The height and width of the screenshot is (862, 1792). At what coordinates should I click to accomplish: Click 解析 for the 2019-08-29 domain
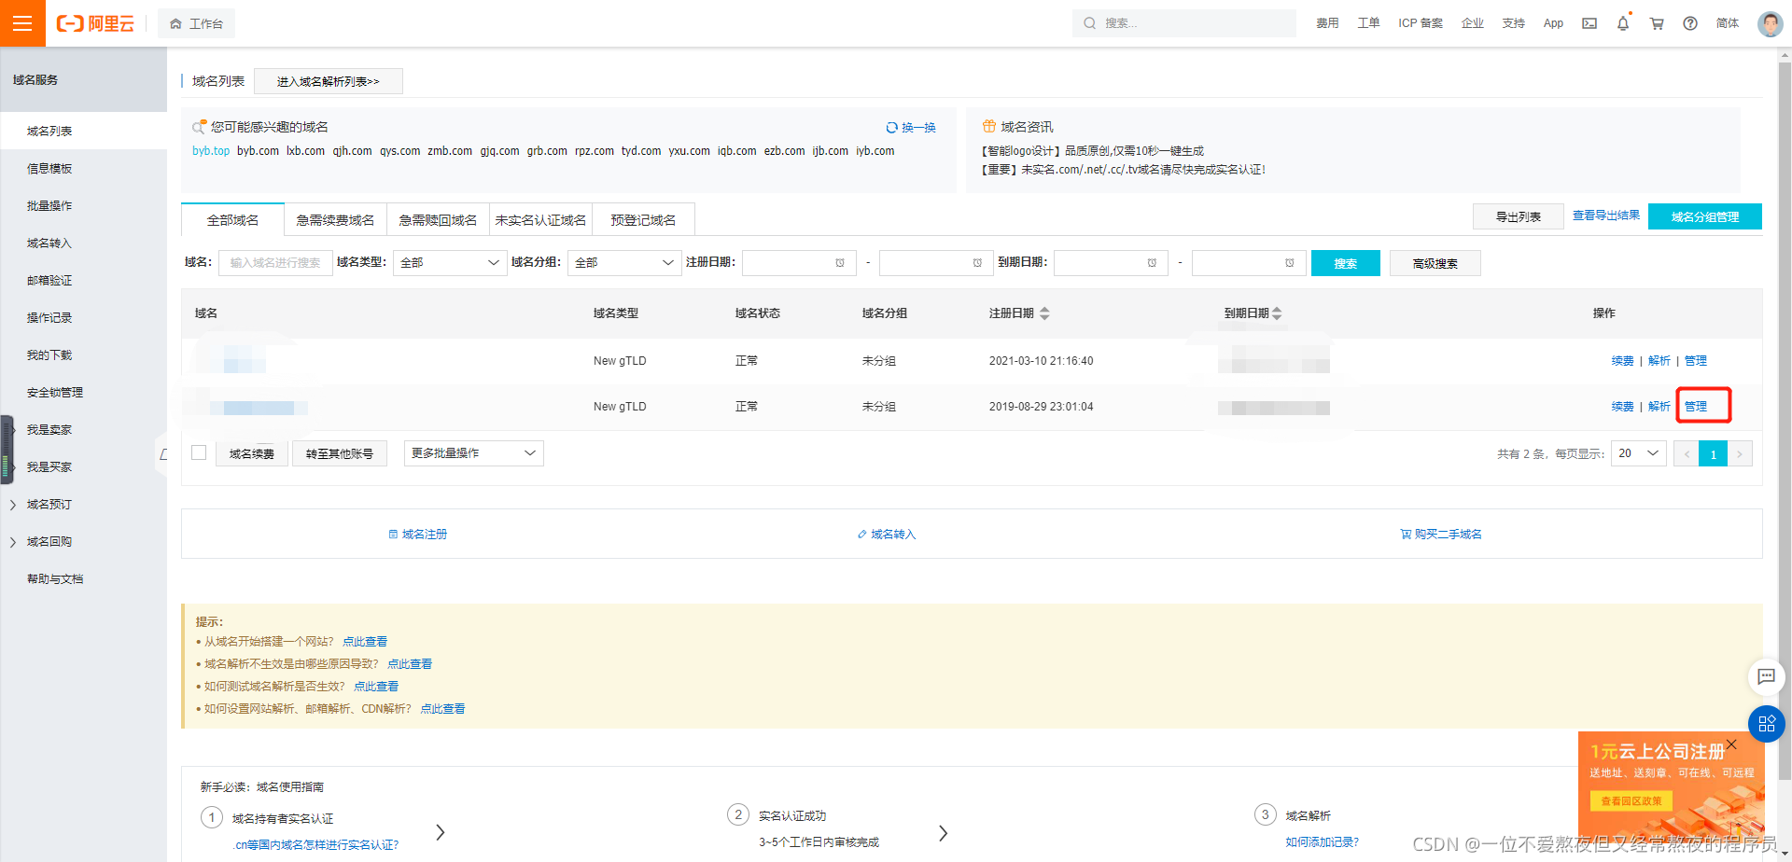pyautogui.click(x=1659, y=407)
